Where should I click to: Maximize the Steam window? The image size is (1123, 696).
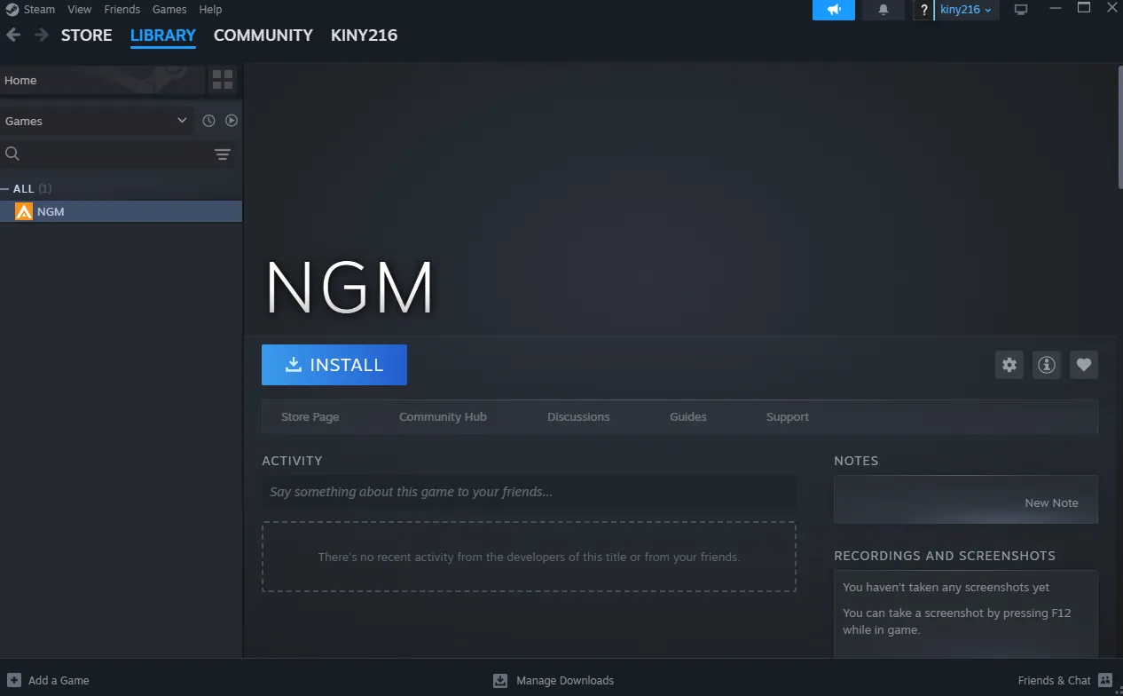(x=1084, y=9)
